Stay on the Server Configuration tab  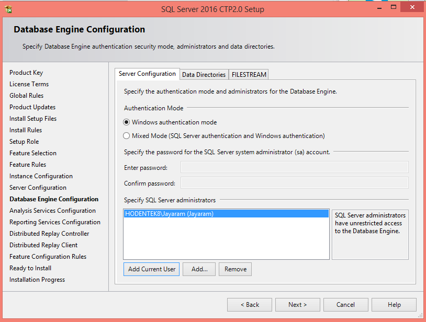coord(147,74)
